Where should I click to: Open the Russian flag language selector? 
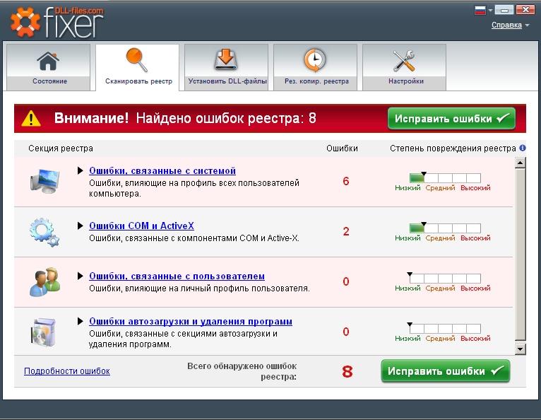tap(484, 11)
